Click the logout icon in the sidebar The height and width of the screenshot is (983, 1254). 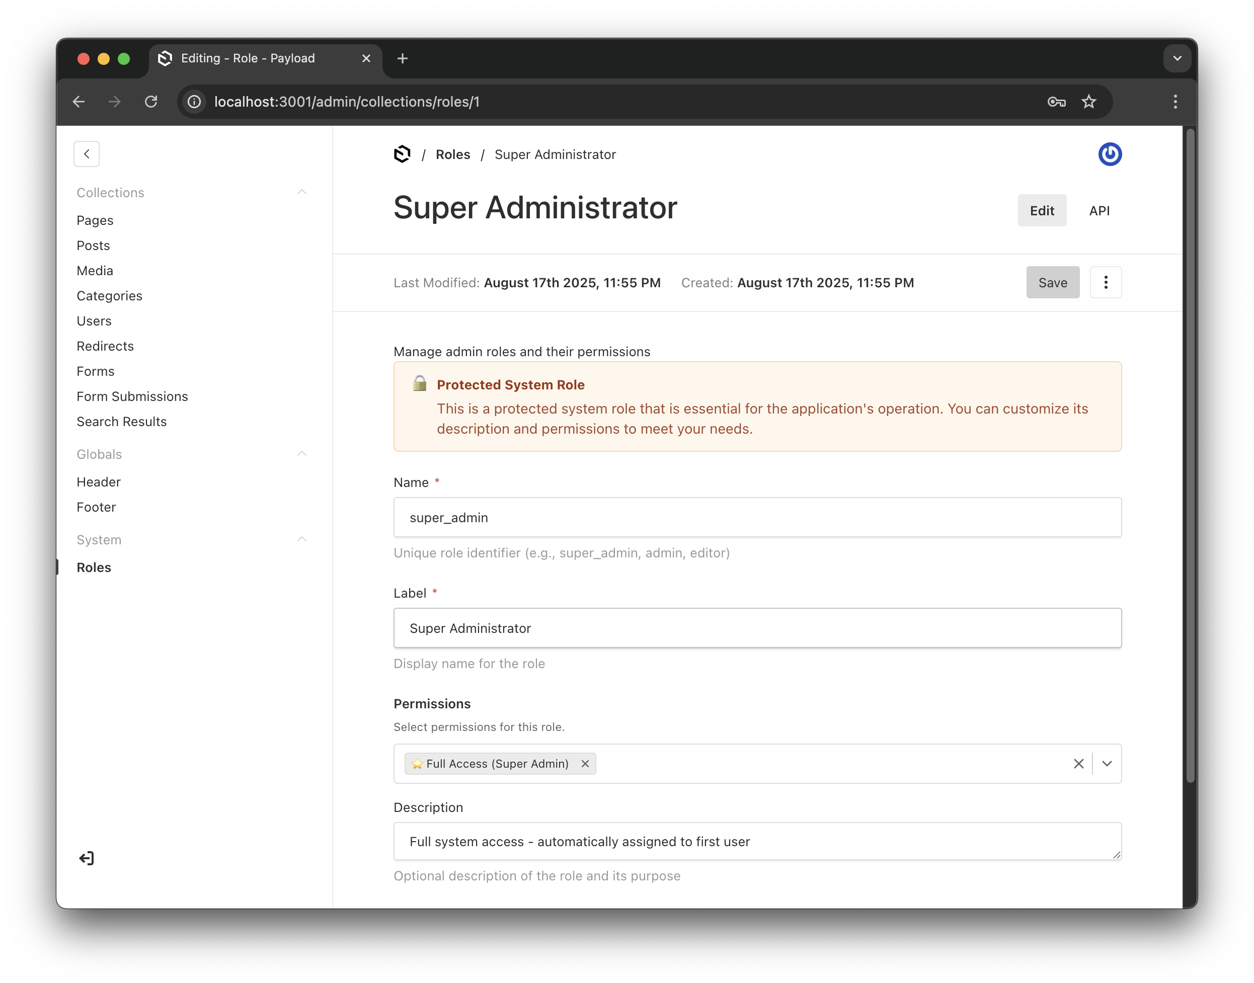coord(87,858)
